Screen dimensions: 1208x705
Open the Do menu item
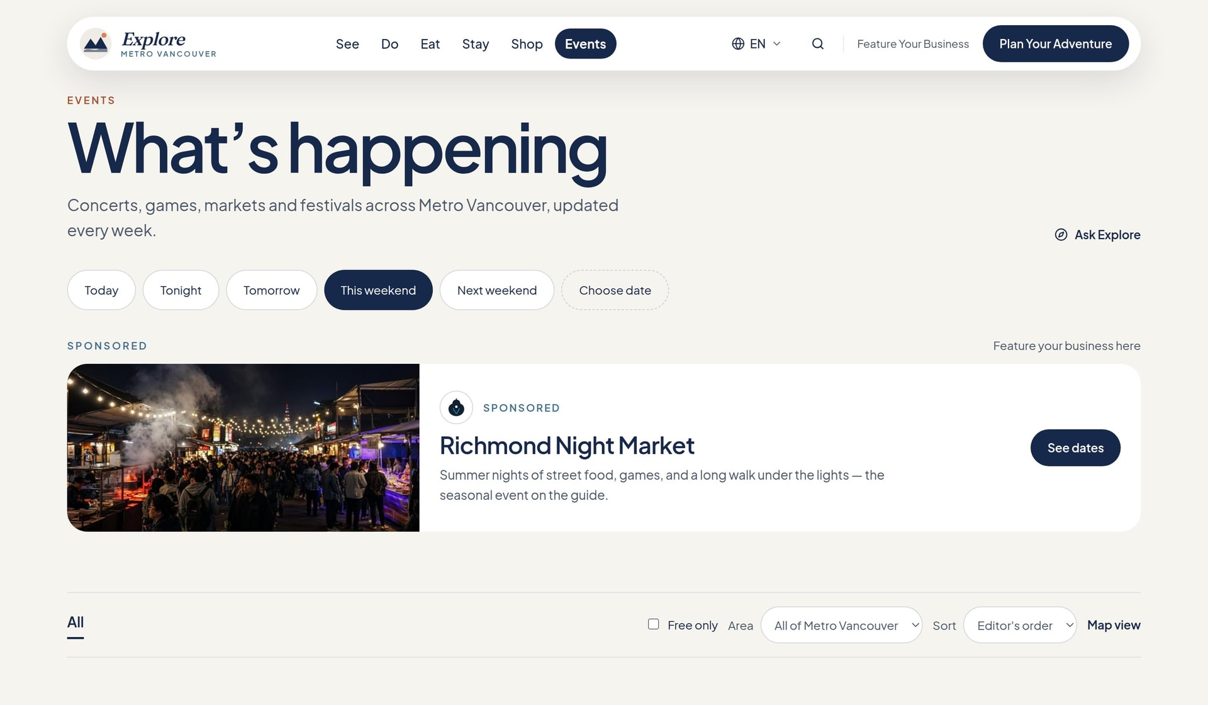pos(389,44)
